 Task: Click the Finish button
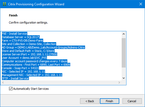(x=109, y=101)
